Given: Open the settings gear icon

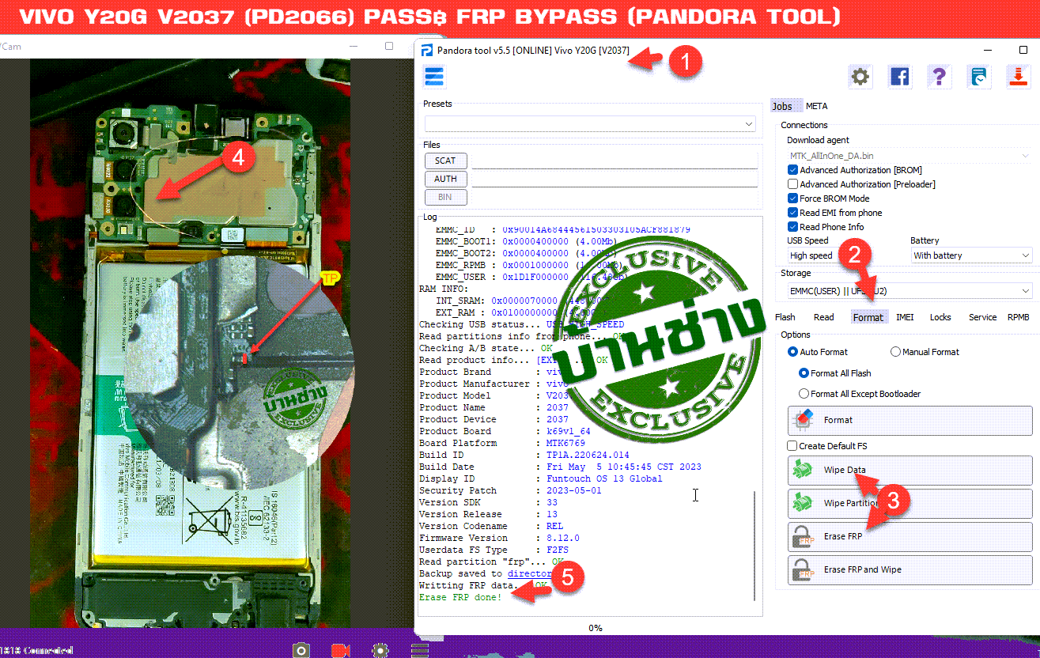Looking at the screenshot, I should click(860, 77).
